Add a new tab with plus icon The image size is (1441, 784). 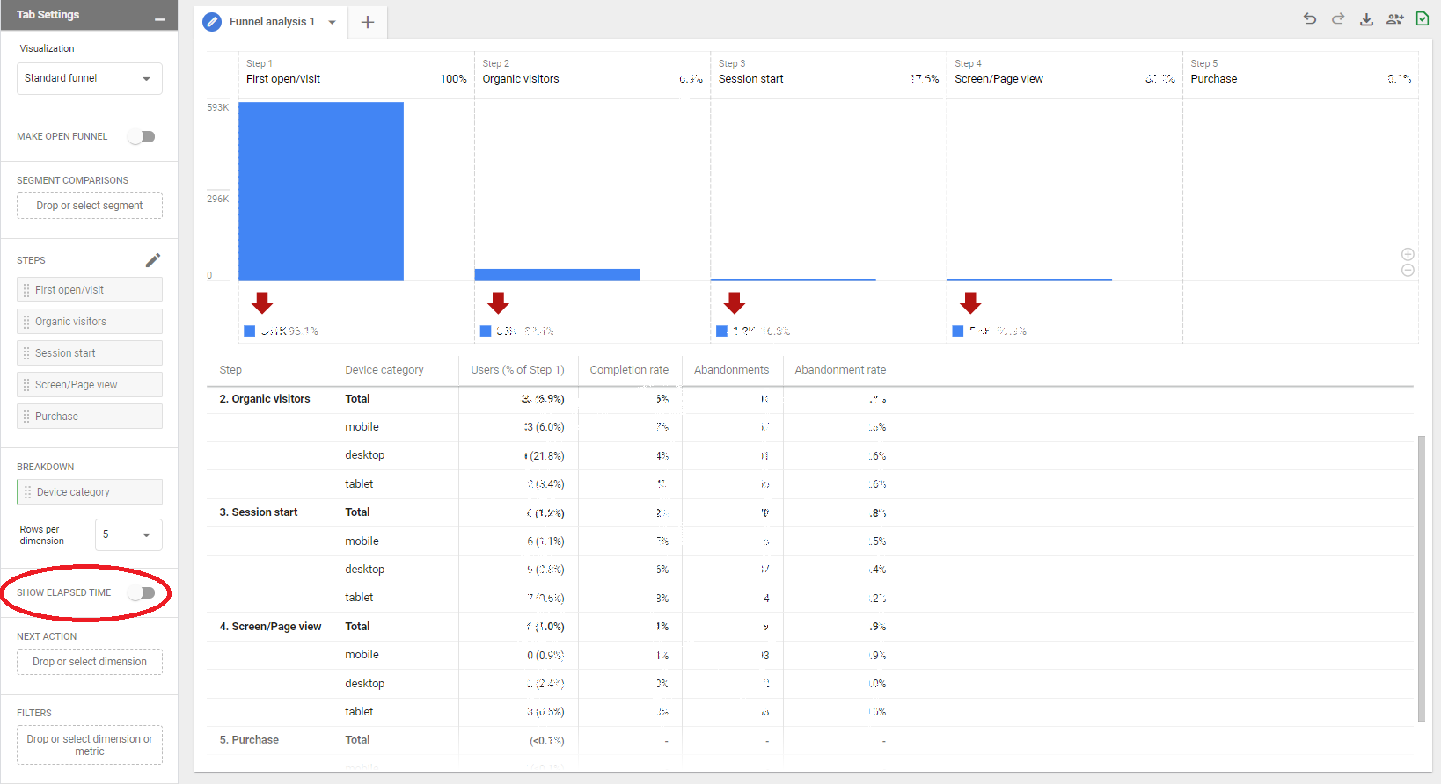(368, 22)
